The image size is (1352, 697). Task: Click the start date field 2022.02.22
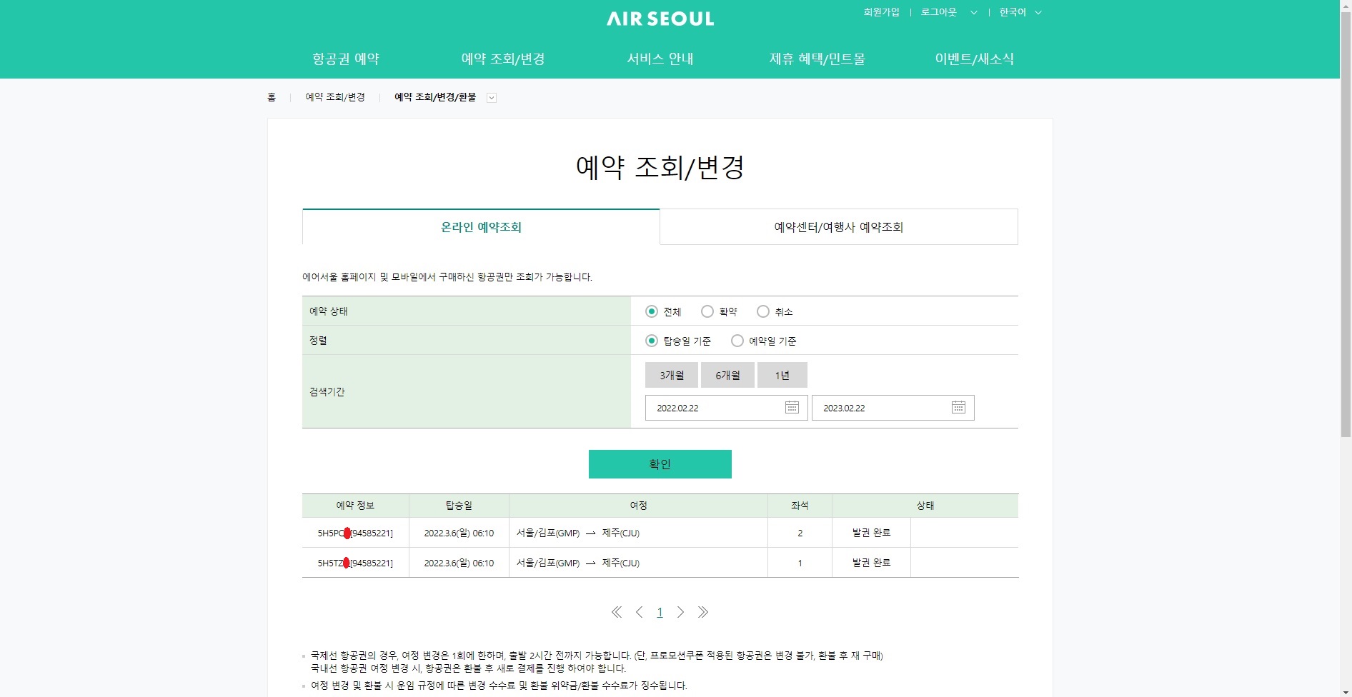coord(726,408)
